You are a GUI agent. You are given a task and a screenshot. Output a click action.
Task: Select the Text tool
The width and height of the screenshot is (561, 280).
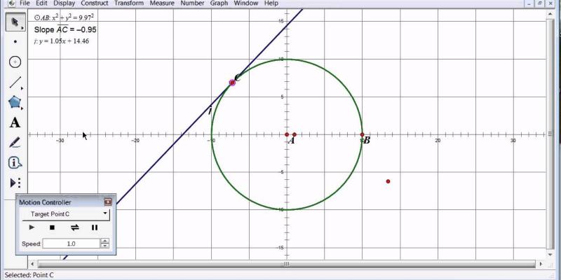pos(15,123)
